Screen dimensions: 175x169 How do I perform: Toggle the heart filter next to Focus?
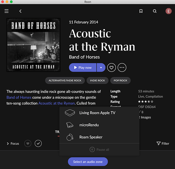[28, 143]
